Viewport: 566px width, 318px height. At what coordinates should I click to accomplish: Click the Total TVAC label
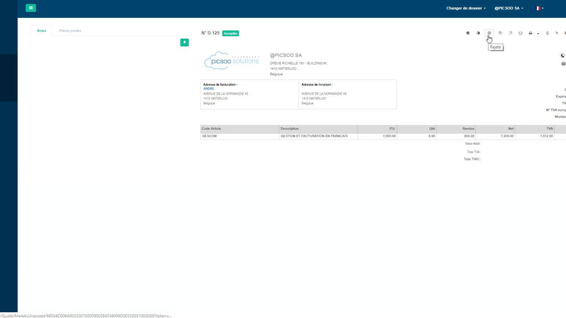click(472, 159)
